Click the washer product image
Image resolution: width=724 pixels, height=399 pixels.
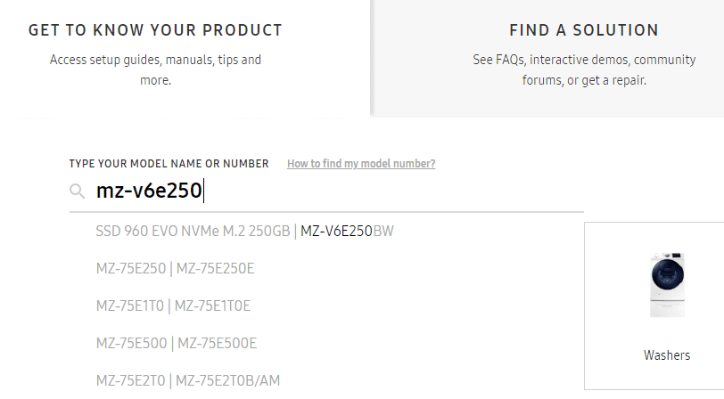pos(667,285)
